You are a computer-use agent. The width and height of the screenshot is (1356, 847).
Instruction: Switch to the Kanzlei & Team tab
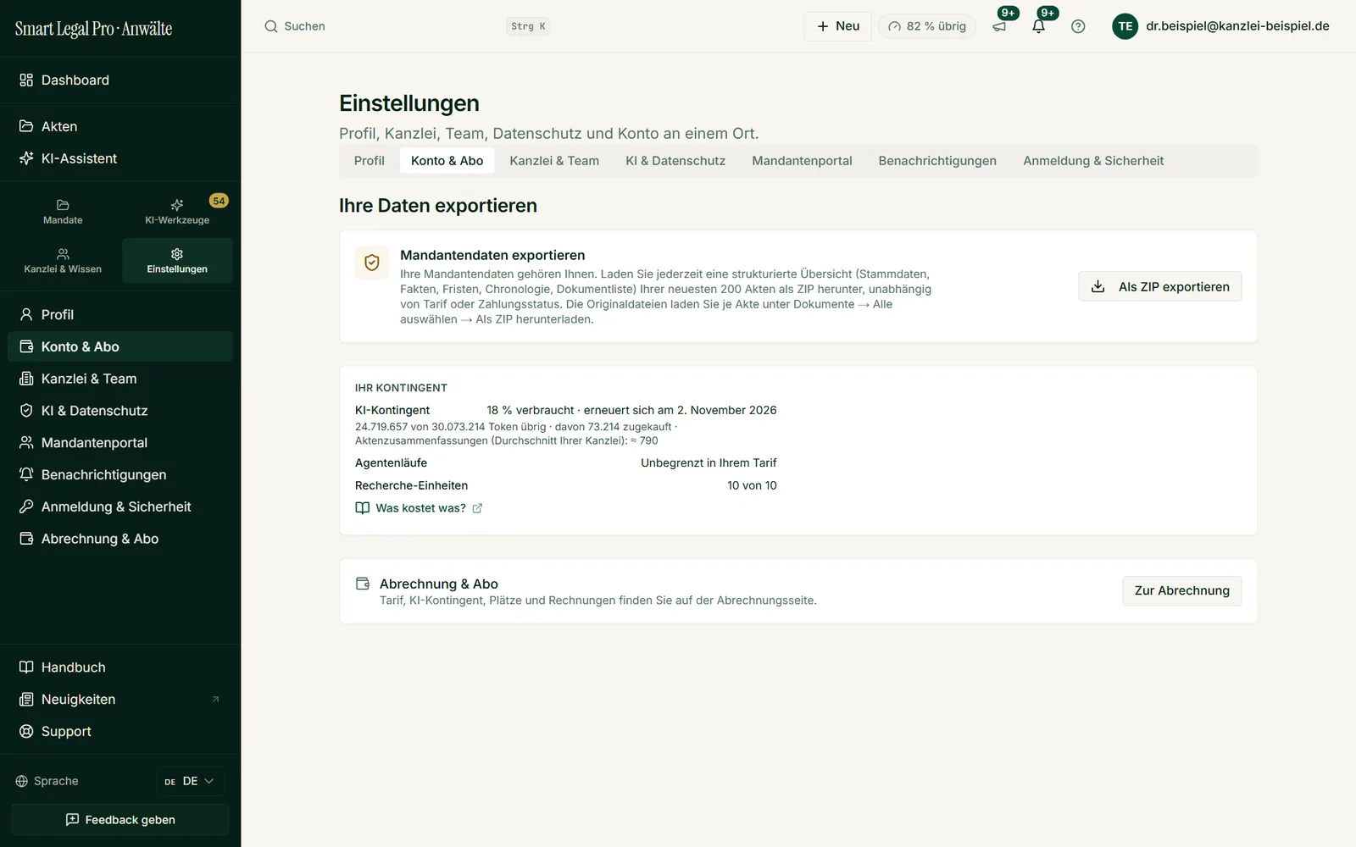pos(554,161)
